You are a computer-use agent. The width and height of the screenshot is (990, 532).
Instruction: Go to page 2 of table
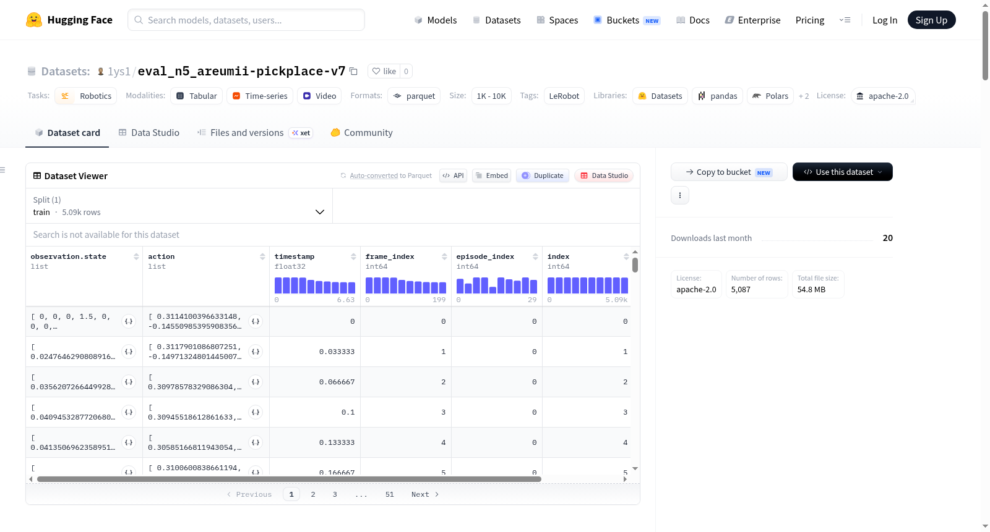pyautogui.click(x=313, y=494)
